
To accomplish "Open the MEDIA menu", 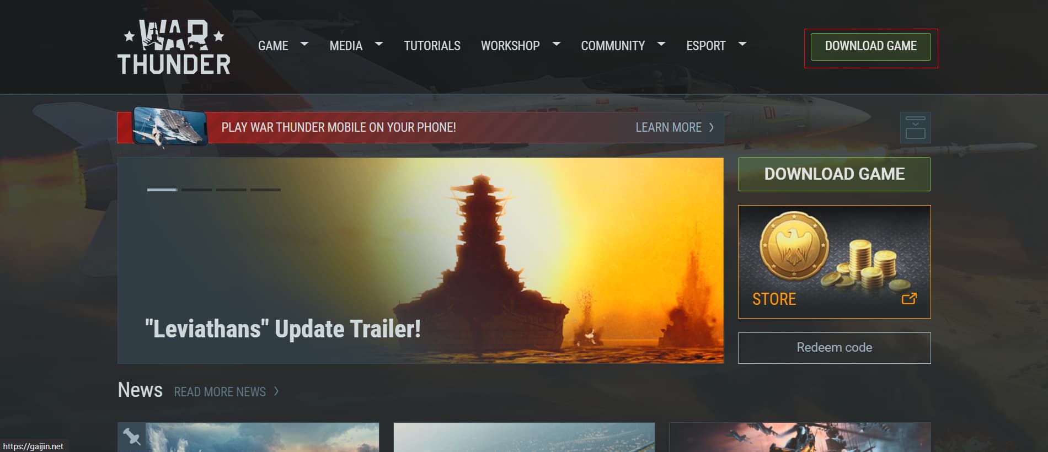I will pos(346,46).
